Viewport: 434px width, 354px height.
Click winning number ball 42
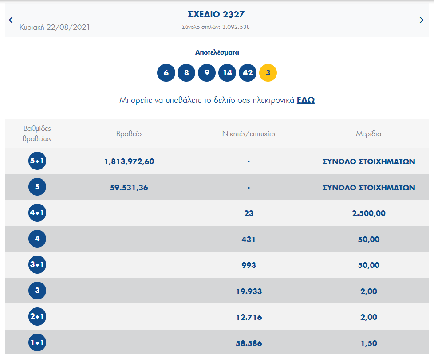click(248, 73)
